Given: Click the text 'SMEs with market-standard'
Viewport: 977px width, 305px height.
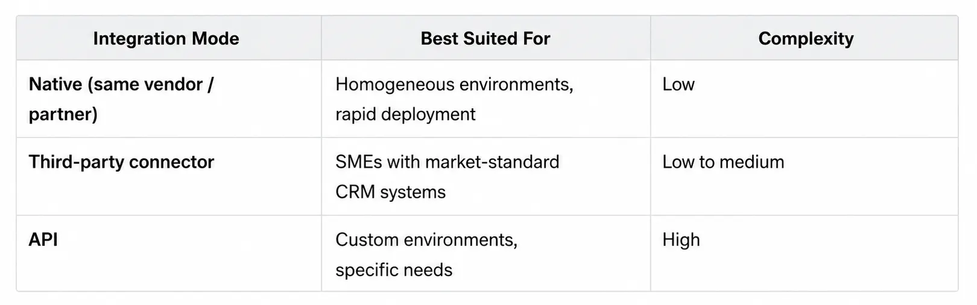Looking at the screenshot, I should [447, 162].
